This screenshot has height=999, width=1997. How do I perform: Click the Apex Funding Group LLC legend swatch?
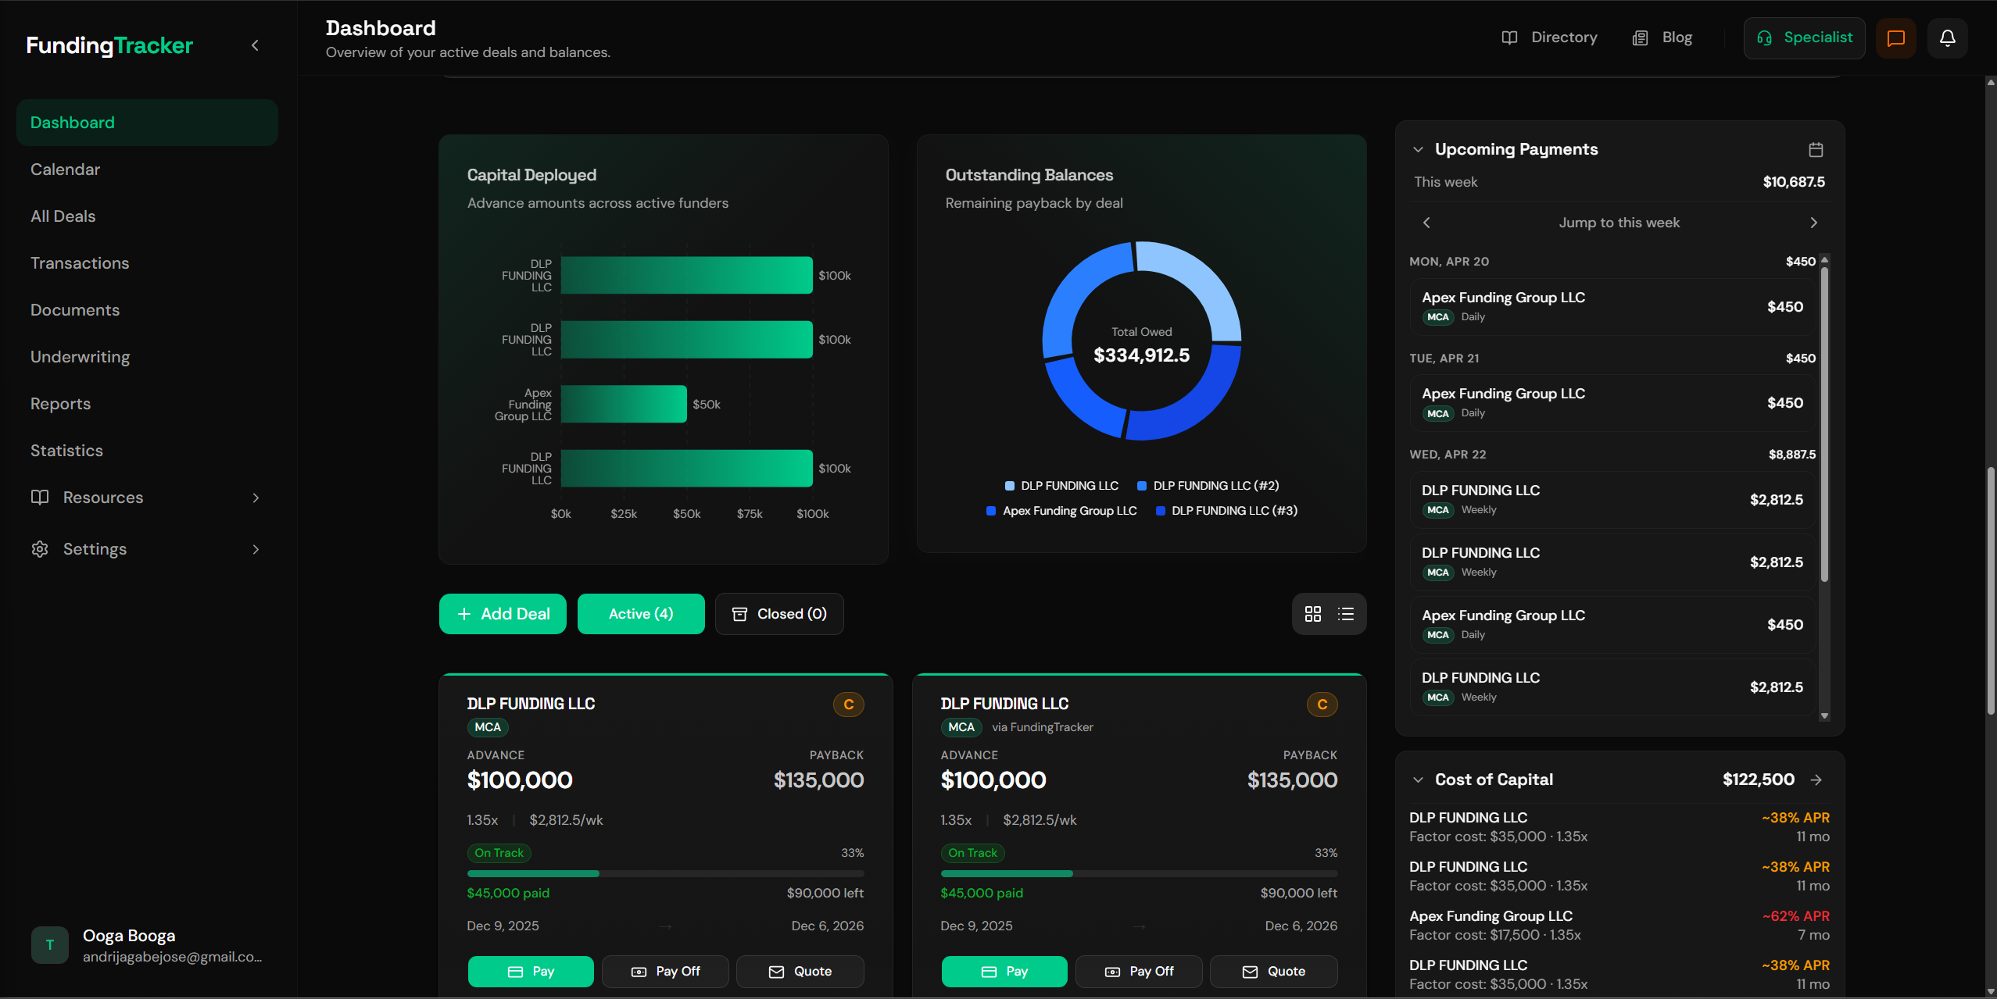tap(991, 511)
